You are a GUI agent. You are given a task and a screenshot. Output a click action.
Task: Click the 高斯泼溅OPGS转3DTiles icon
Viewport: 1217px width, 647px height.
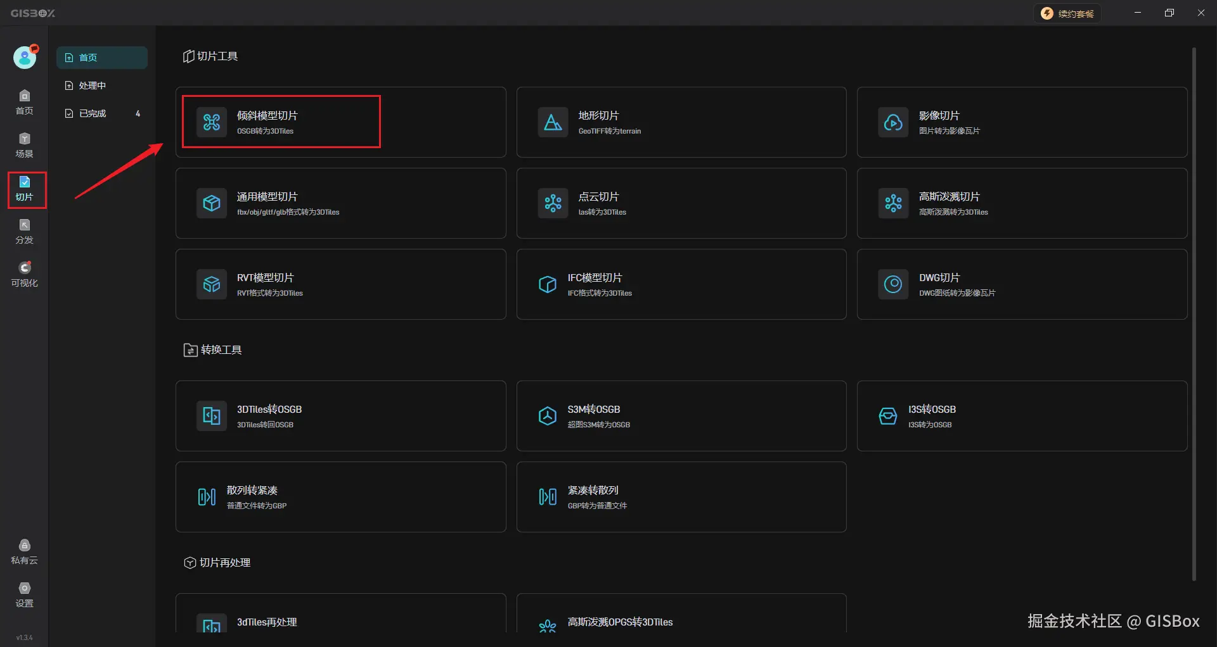(548, 625)
